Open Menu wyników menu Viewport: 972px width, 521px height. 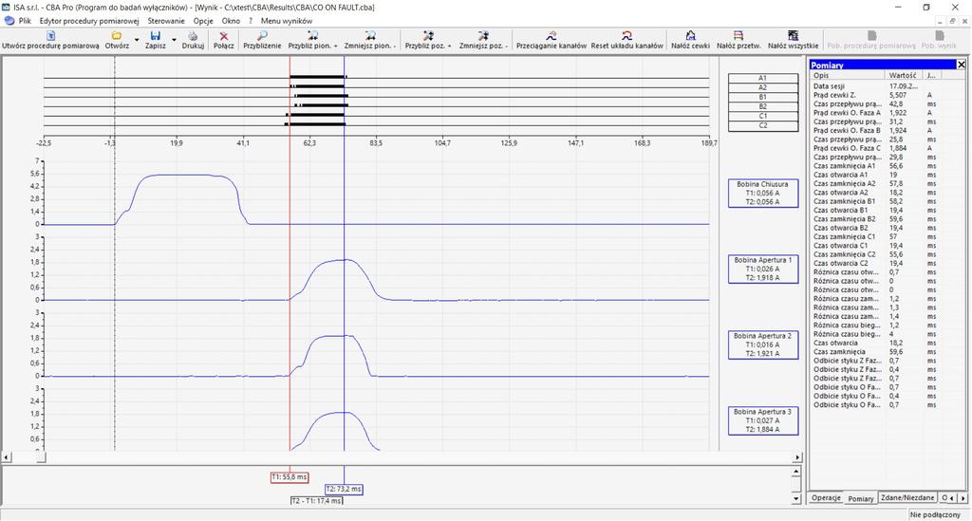tap(287, 21)
